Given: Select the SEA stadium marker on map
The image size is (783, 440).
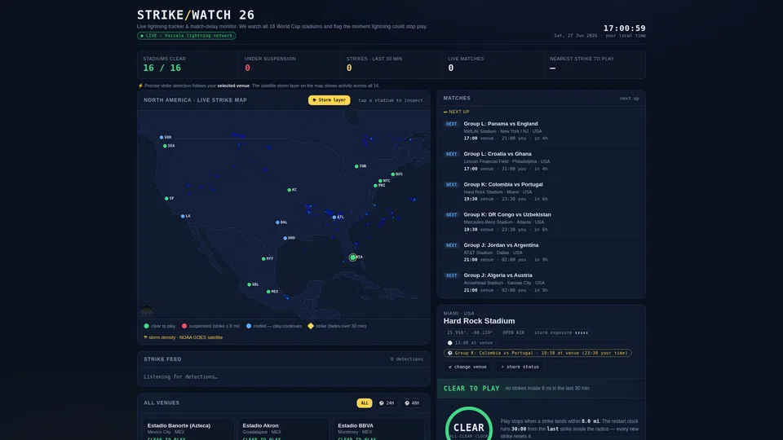Looking at the screenshot, I should coord(165,146).
